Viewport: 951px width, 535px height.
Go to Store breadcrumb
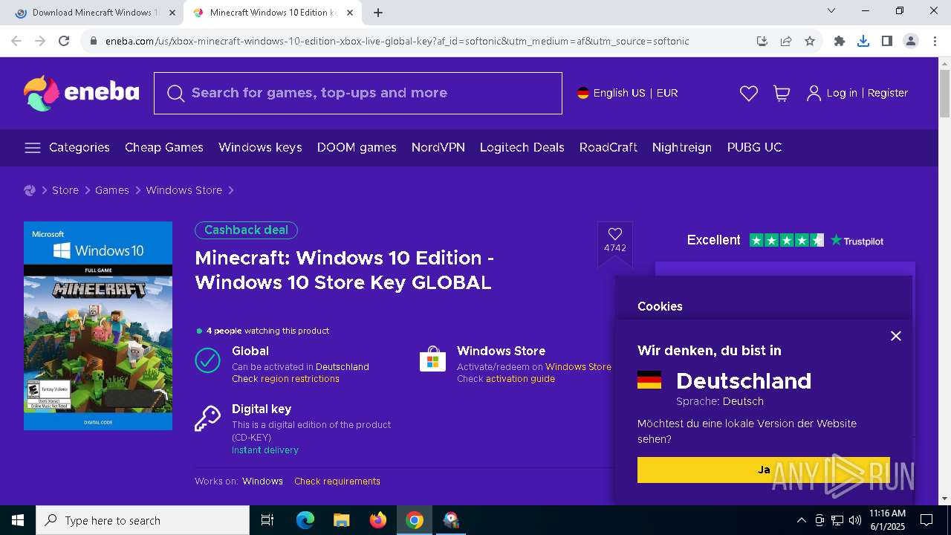pyautogui.click(x=65, y=190)
